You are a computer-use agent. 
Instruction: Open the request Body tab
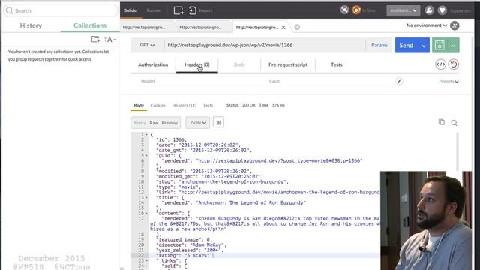[x=239, y=64]
